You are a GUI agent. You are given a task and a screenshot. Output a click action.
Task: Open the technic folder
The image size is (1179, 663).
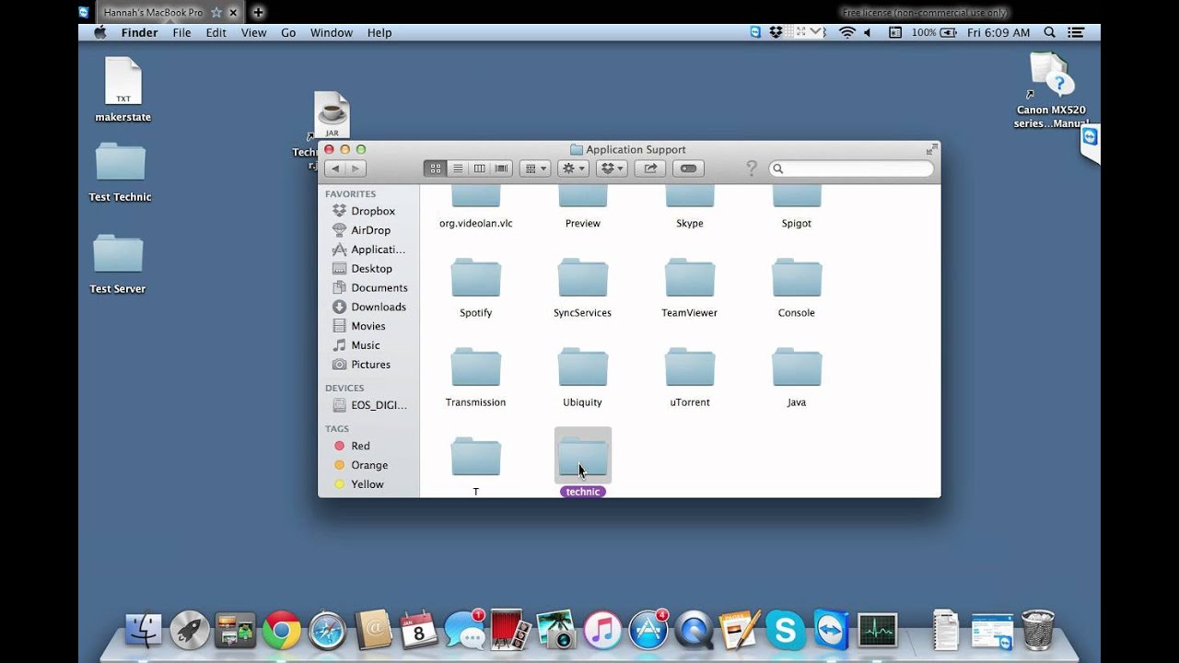pyautogui.click(x=582, y=457)
